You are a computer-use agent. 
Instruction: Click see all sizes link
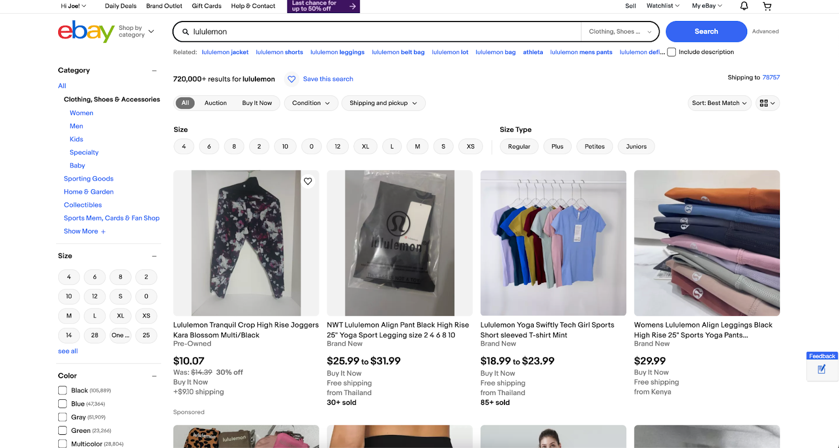pos(68,351)
